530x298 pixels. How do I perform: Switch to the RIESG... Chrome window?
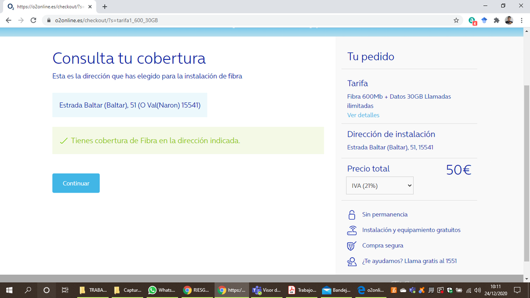pos(196,290)
